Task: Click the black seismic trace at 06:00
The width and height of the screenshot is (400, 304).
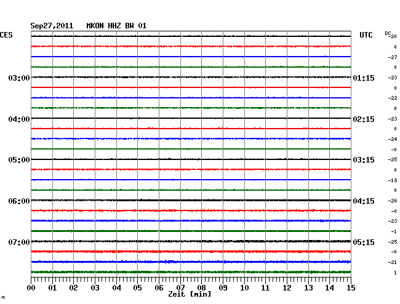Action: pos(191,201)
